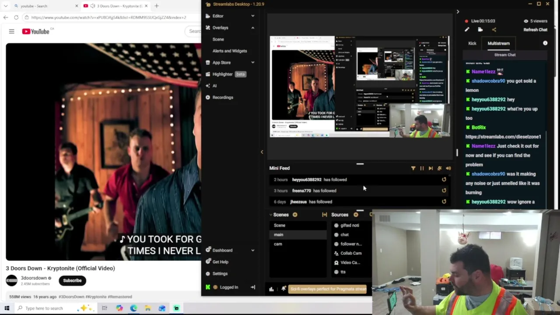This screenshot has height=315, width=560.
Task: Select the 3 Doors Down browser tab
Action: [x=116, y=6]
